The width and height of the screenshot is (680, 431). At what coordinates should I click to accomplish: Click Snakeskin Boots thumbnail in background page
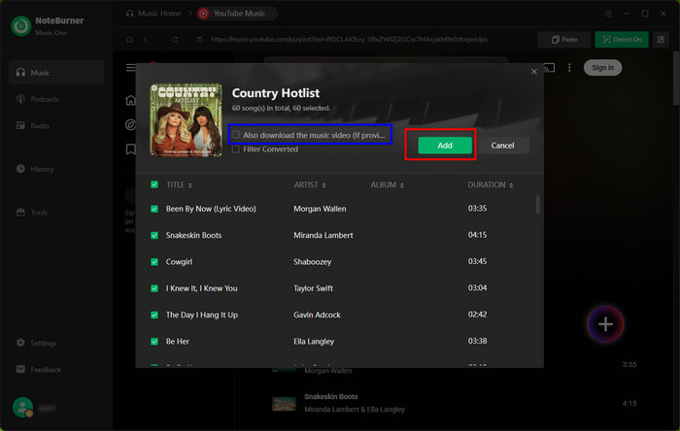coord(284,403)
